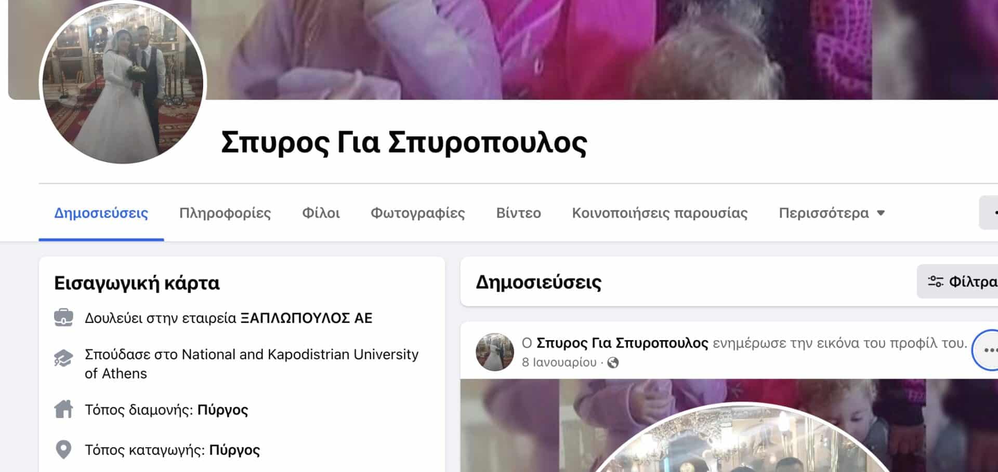The height and width of the screenshot is (472, 998).
Task: Open the post's three-dot options menu
Action: pos(988,350)
